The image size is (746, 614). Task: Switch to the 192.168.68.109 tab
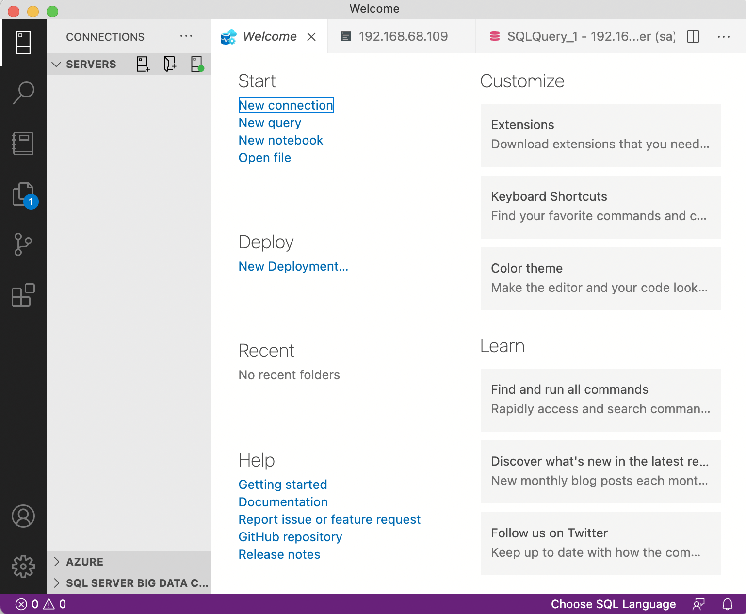pos(402,36)
